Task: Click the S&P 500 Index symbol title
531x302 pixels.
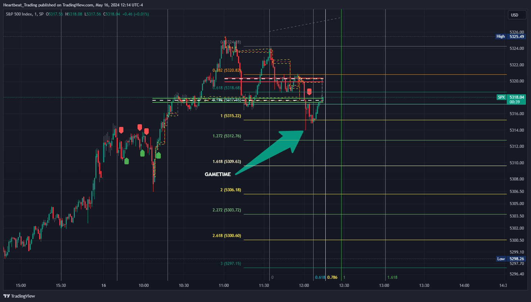Action: [25, 14]
